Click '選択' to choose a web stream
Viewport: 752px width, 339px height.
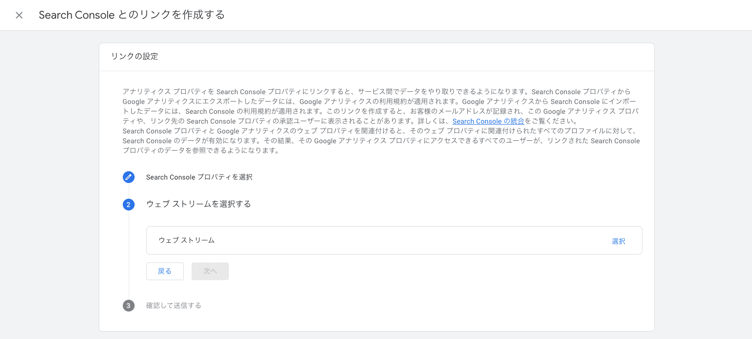[618, 241]
